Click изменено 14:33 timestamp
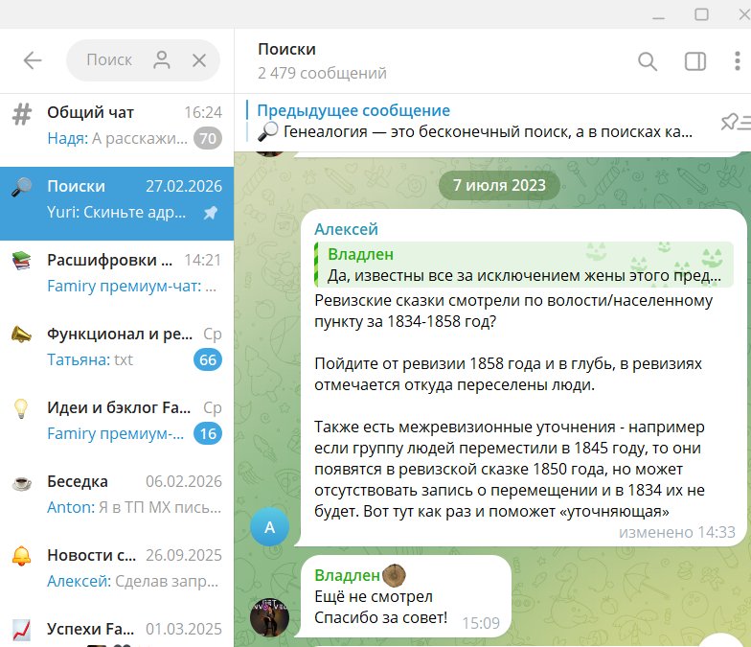 point(676,533)
